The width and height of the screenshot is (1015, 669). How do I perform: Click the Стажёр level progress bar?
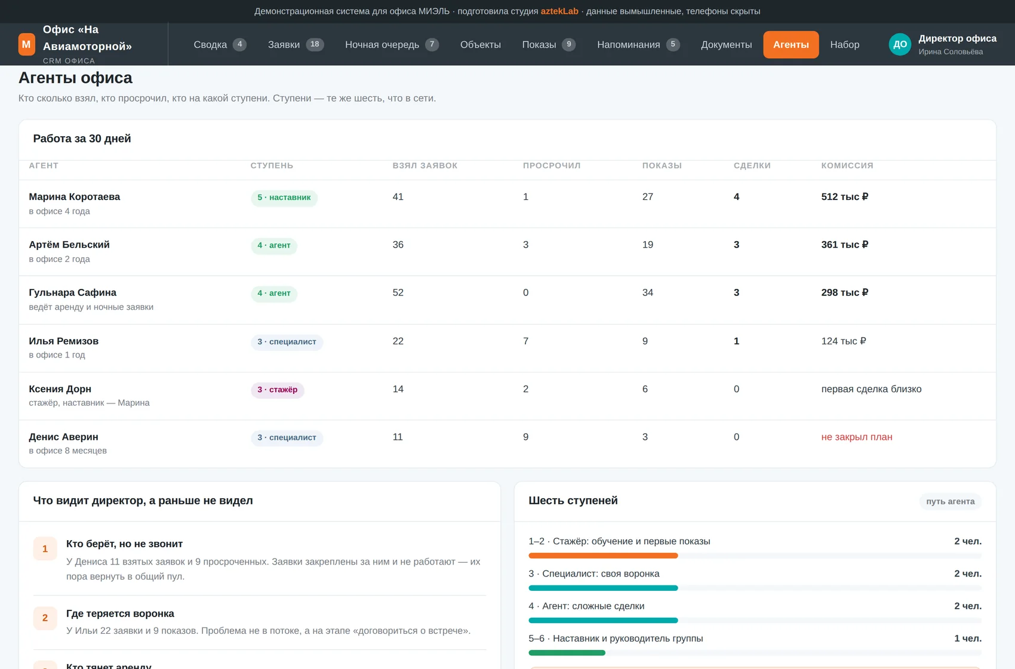755,556
